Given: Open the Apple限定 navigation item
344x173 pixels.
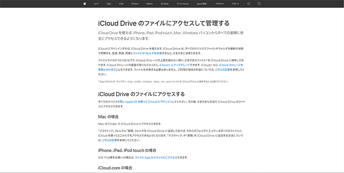Looking at the screenshot, I should coord(202,4).
